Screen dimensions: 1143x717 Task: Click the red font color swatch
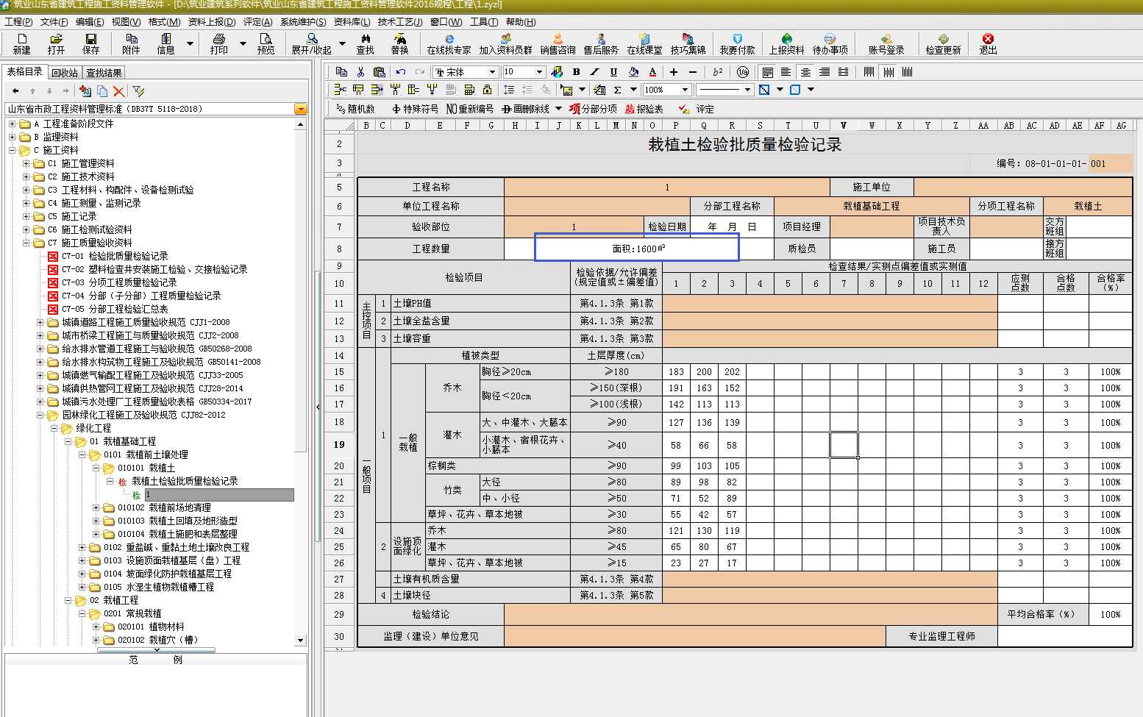(x=652, y=71)
